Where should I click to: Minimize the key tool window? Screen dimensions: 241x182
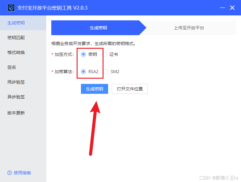tap(222, 8)
